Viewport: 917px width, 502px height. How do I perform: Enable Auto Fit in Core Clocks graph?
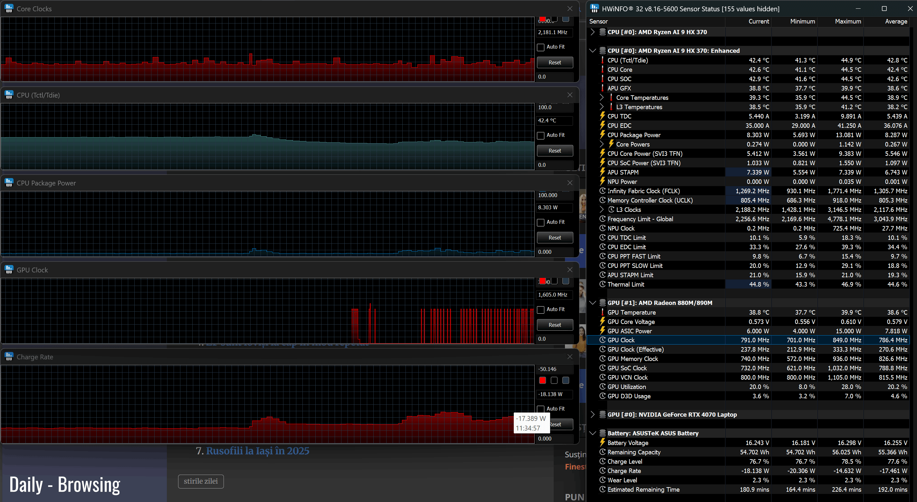tap(540, 47)
